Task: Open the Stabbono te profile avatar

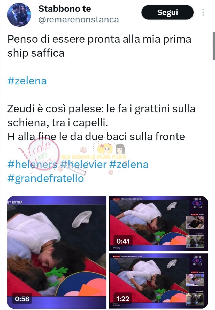Action: point(19,15)
